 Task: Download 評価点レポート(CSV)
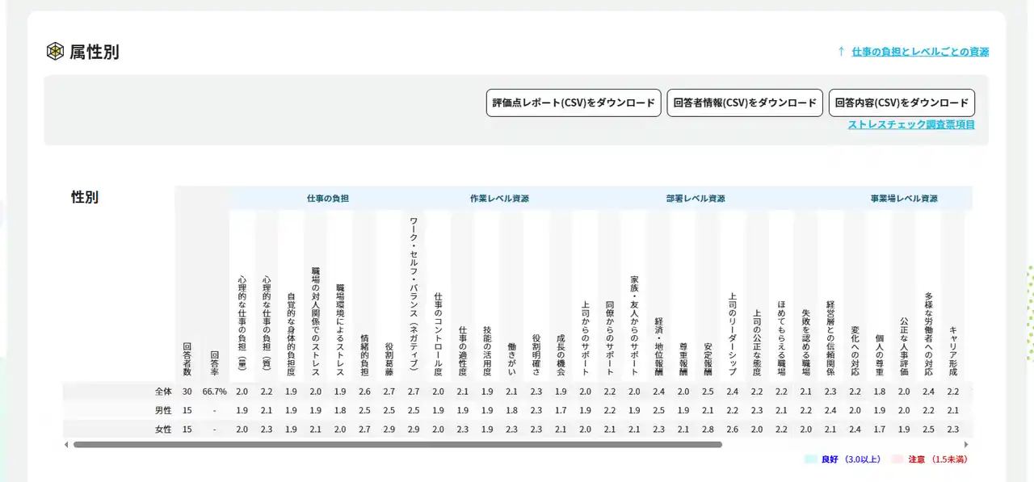pos(574,103)
